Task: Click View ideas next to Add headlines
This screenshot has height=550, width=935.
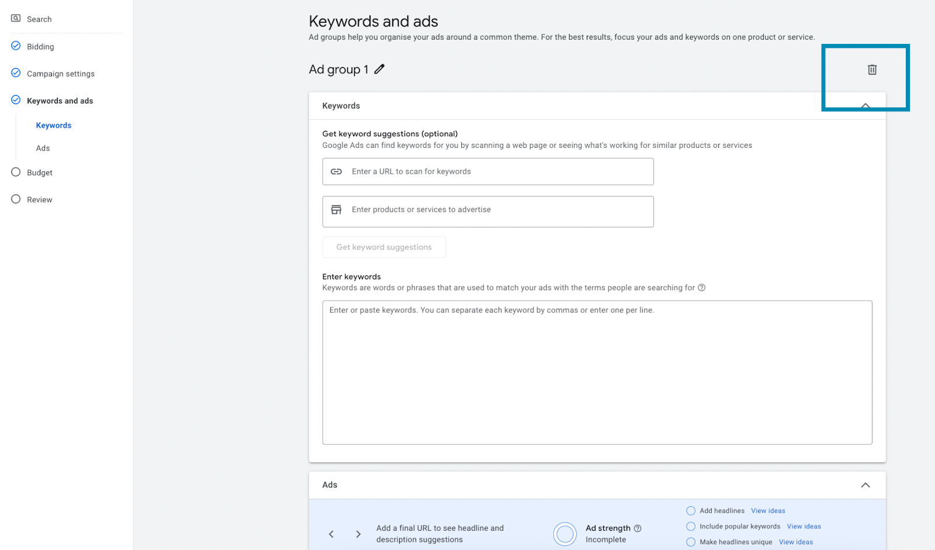Action: [768, 511]
